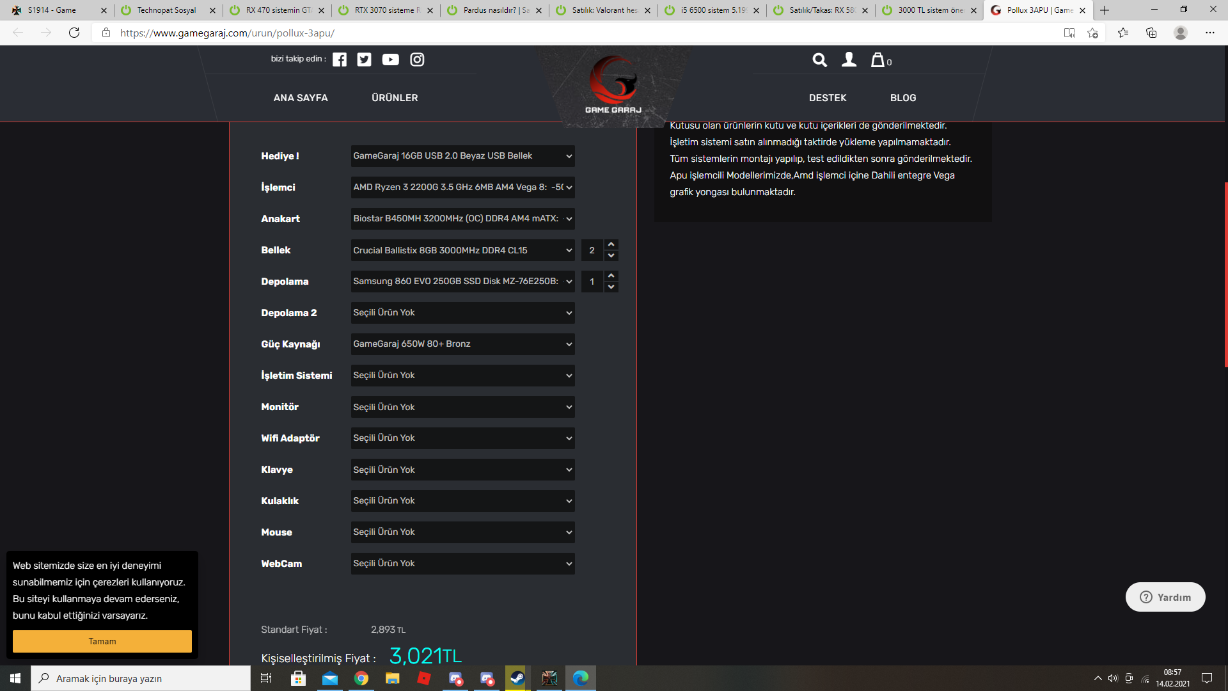This screenshot has height=691, width=1228.
Task: Expand the Monitör selection dropdown
Action: coord(462,407)
